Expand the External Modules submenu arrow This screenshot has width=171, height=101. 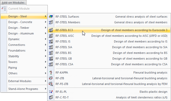click(x=45, y=81)
